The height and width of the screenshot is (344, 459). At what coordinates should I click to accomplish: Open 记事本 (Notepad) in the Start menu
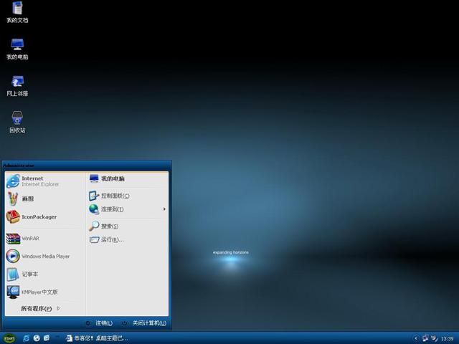tap(44, 274)
